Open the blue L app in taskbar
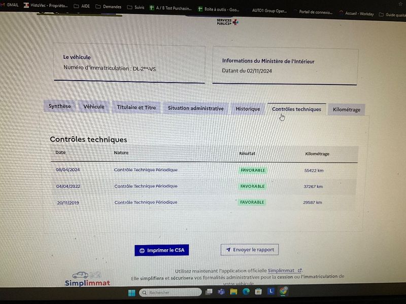Image resolution: width=406 pixels, height=304 pixels. tap(270, 291)
